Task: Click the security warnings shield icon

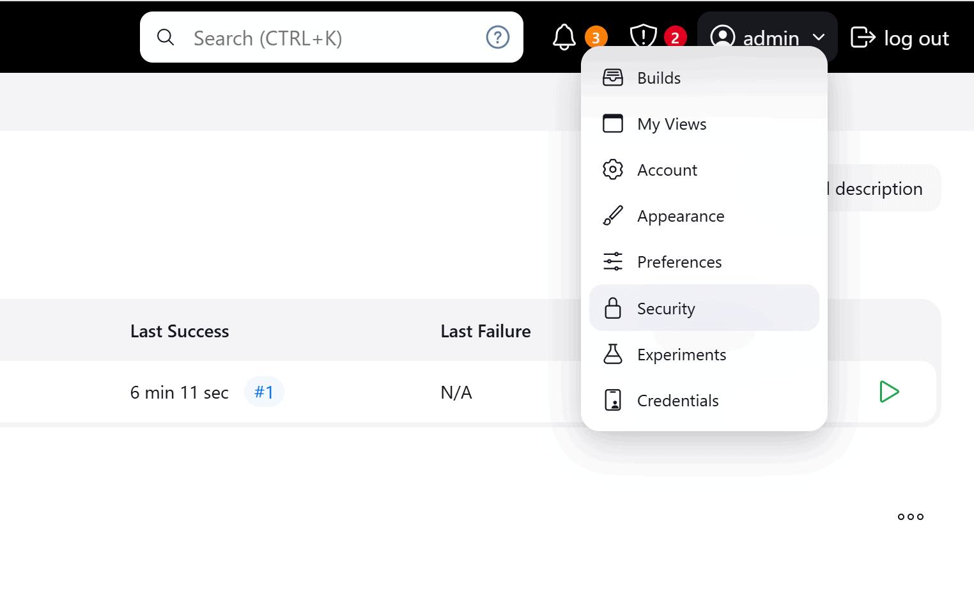Action: tap(643, 38)
